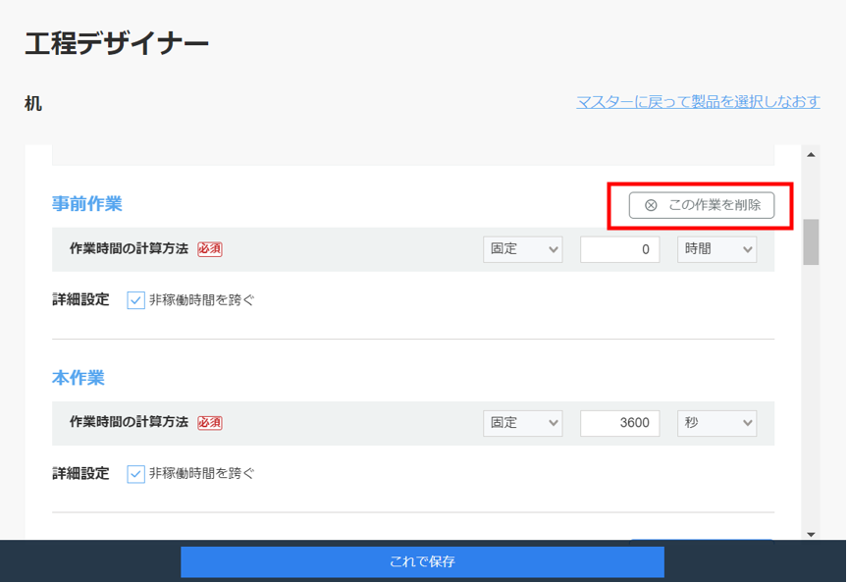Open マスターに戻って製品を選択しなおす link
848x583 pixels.
pos(698,102)
